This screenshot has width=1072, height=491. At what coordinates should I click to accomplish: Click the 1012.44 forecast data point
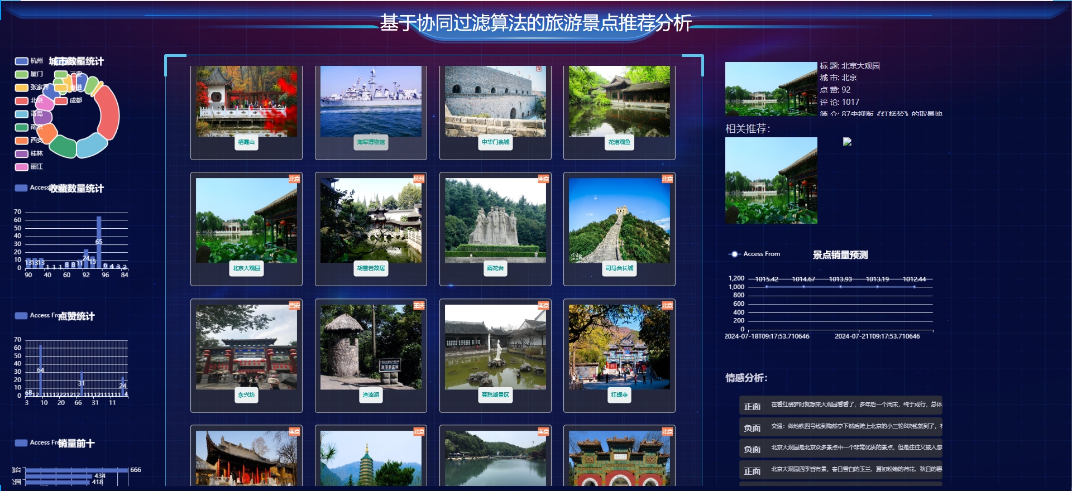point(914,286)
